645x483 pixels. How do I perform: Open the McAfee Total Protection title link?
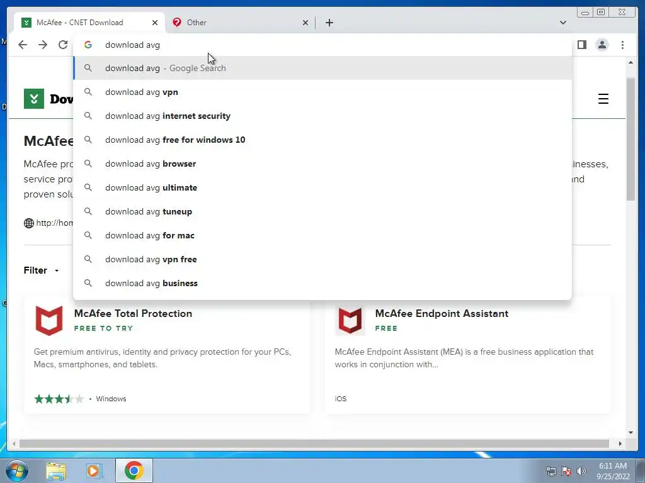pyautogui.click(x=133, y=313)
